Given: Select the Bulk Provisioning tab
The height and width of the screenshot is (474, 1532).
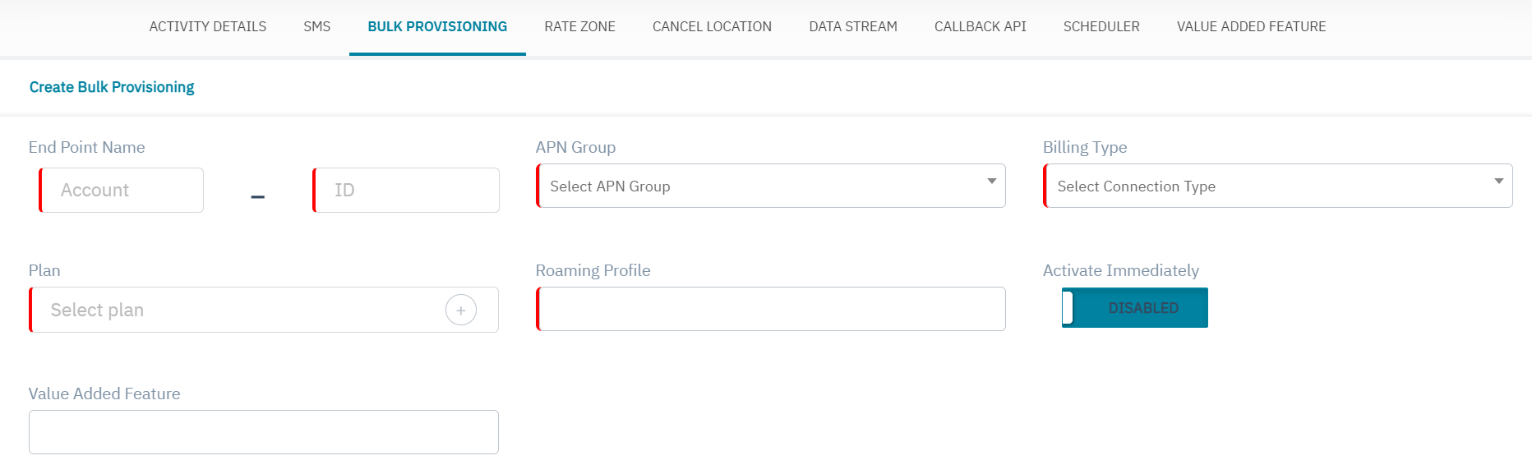Looking at the screenshot, I should point(437,26).
